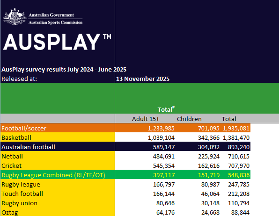Viewport: 279px width, 216px height.
Task: Select the 'Football/soccer' row label
Action: click(x=58, y=128)
